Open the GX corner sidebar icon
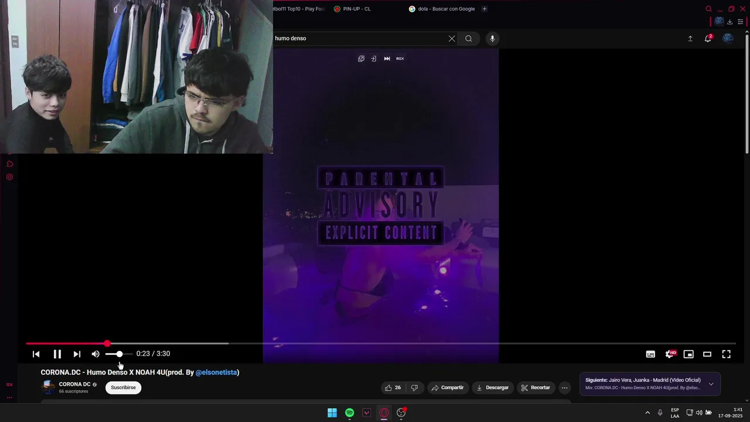750x422 pixels. [x=9, y=385]
